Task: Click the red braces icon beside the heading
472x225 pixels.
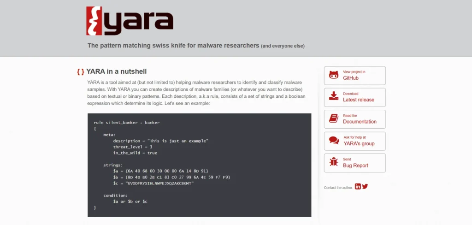Action: (80, 71)
